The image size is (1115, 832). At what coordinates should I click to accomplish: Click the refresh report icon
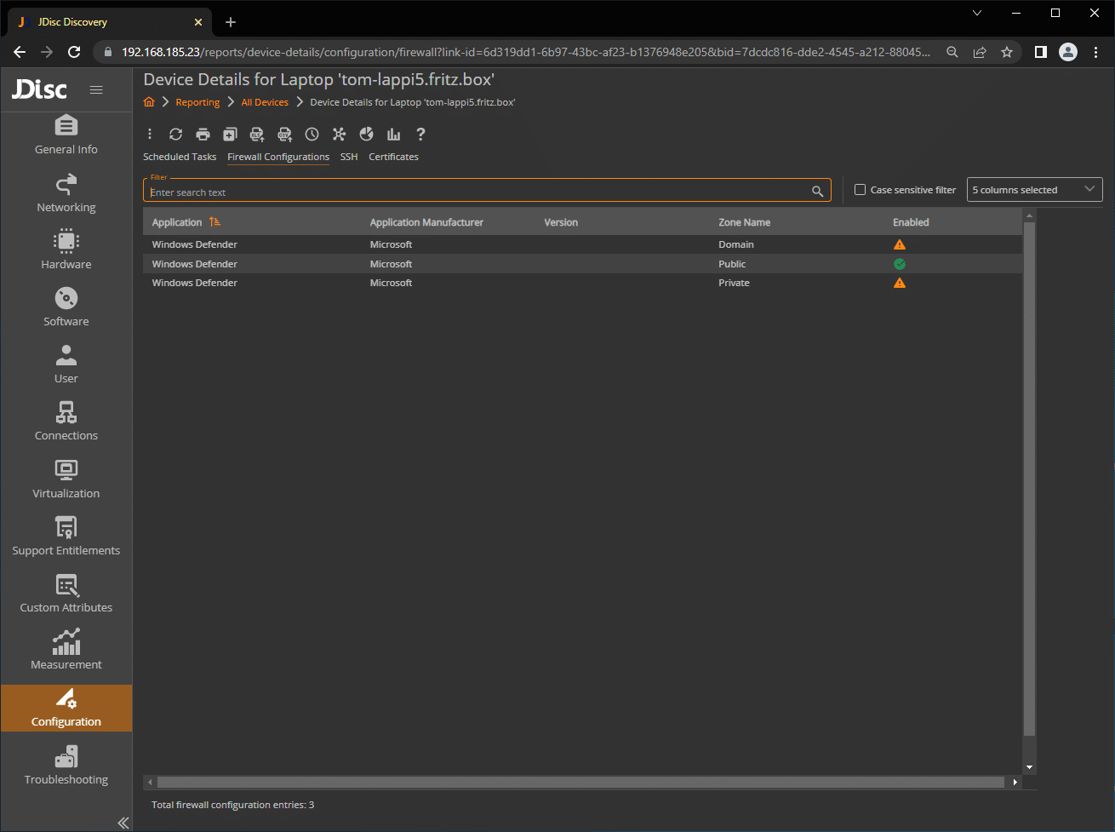tap(175, 135)
